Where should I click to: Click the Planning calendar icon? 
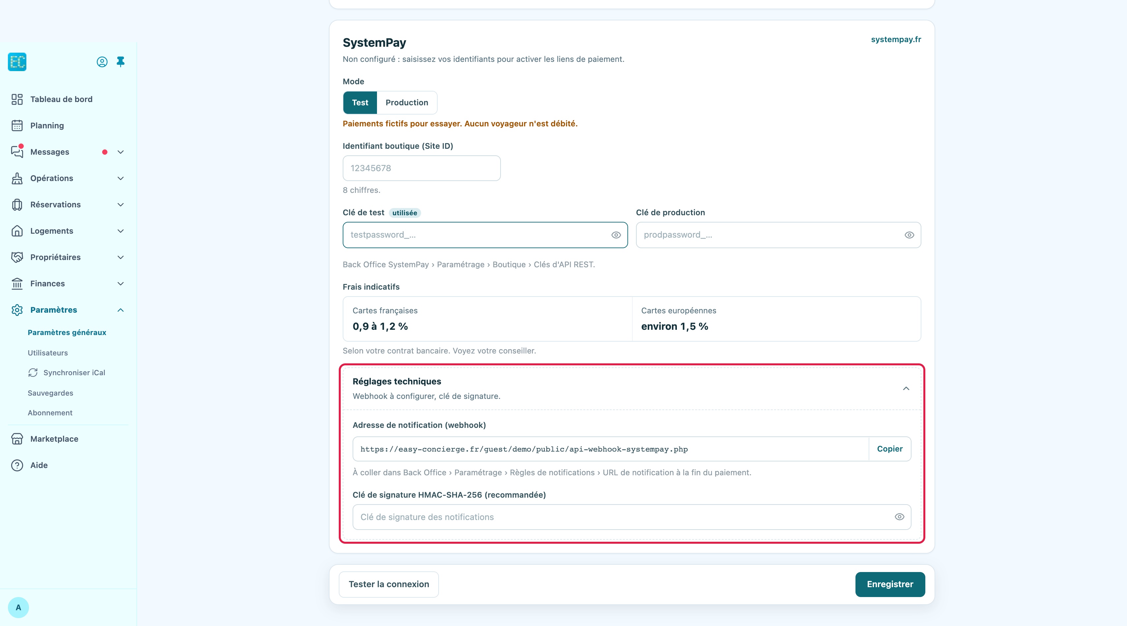pyautogui.click(x=17, y=126)
